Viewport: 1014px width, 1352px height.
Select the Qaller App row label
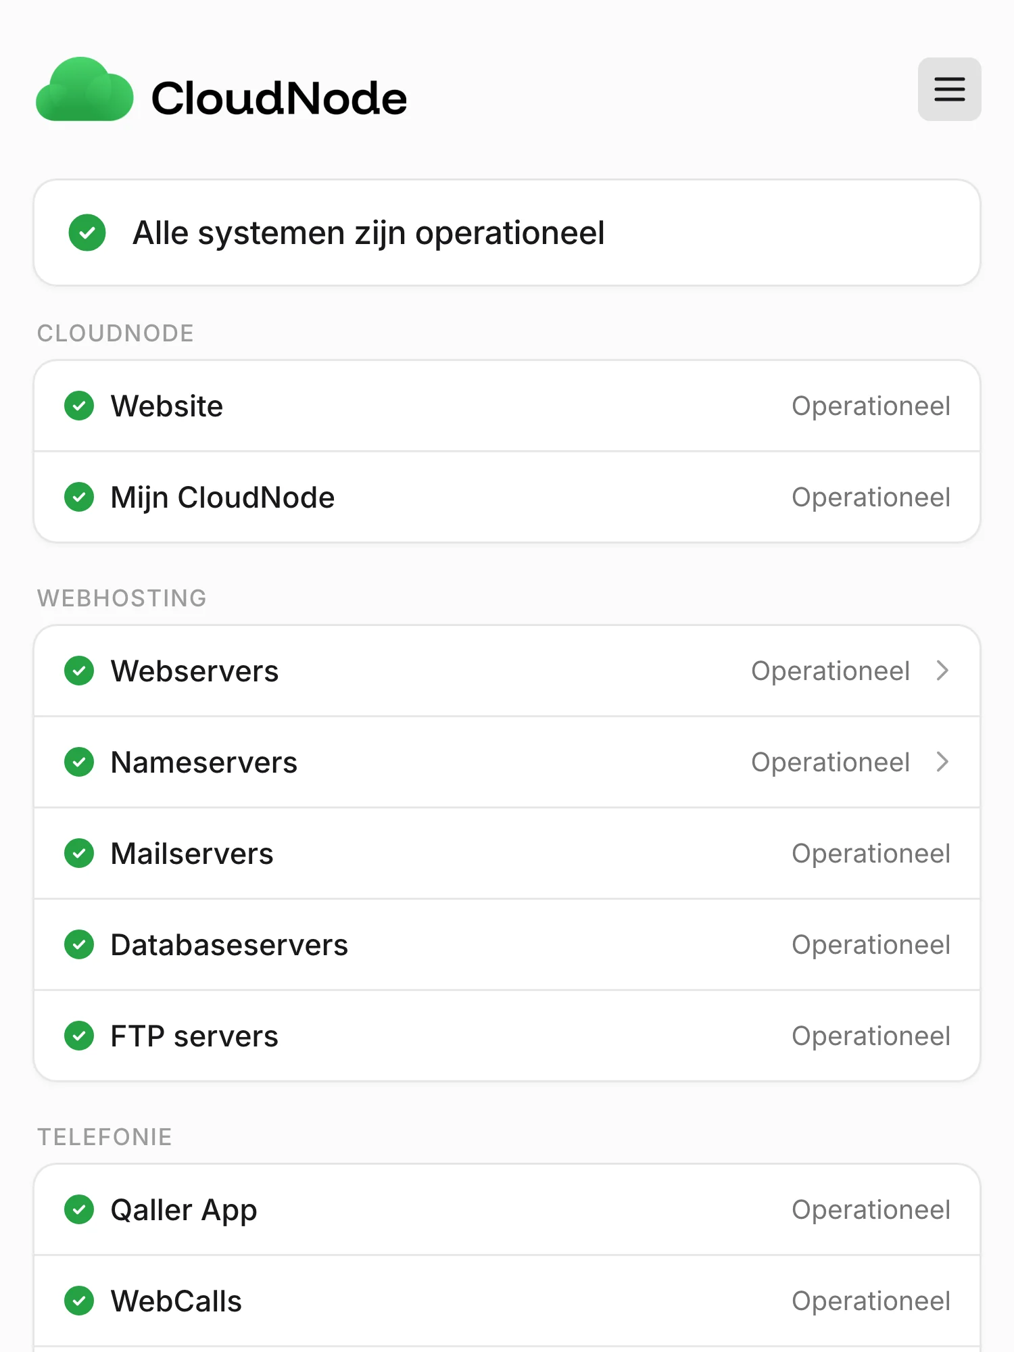[184, 1211]
